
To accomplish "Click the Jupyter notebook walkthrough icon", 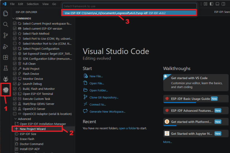I will tap(167, 134).
